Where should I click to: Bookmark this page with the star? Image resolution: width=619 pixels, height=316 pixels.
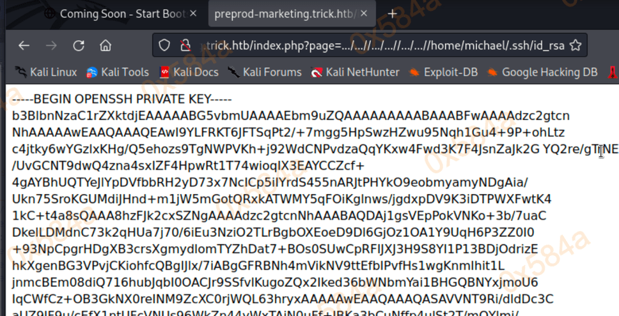tap(576, 45)
